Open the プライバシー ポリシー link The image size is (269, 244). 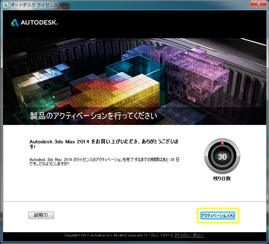(189, 235)
